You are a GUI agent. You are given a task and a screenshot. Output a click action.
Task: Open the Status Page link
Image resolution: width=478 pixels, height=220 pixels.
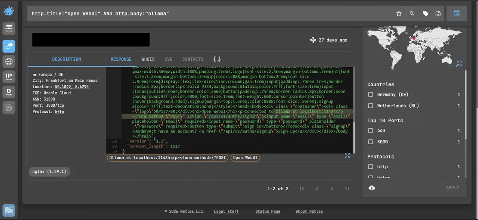coord(268,211)
